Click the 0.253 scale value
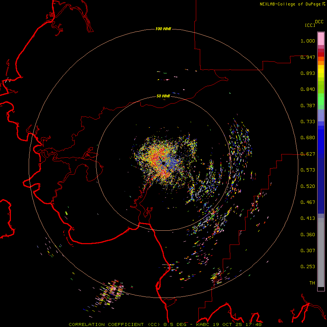The image size is (327, 327). tap(308, 267)
